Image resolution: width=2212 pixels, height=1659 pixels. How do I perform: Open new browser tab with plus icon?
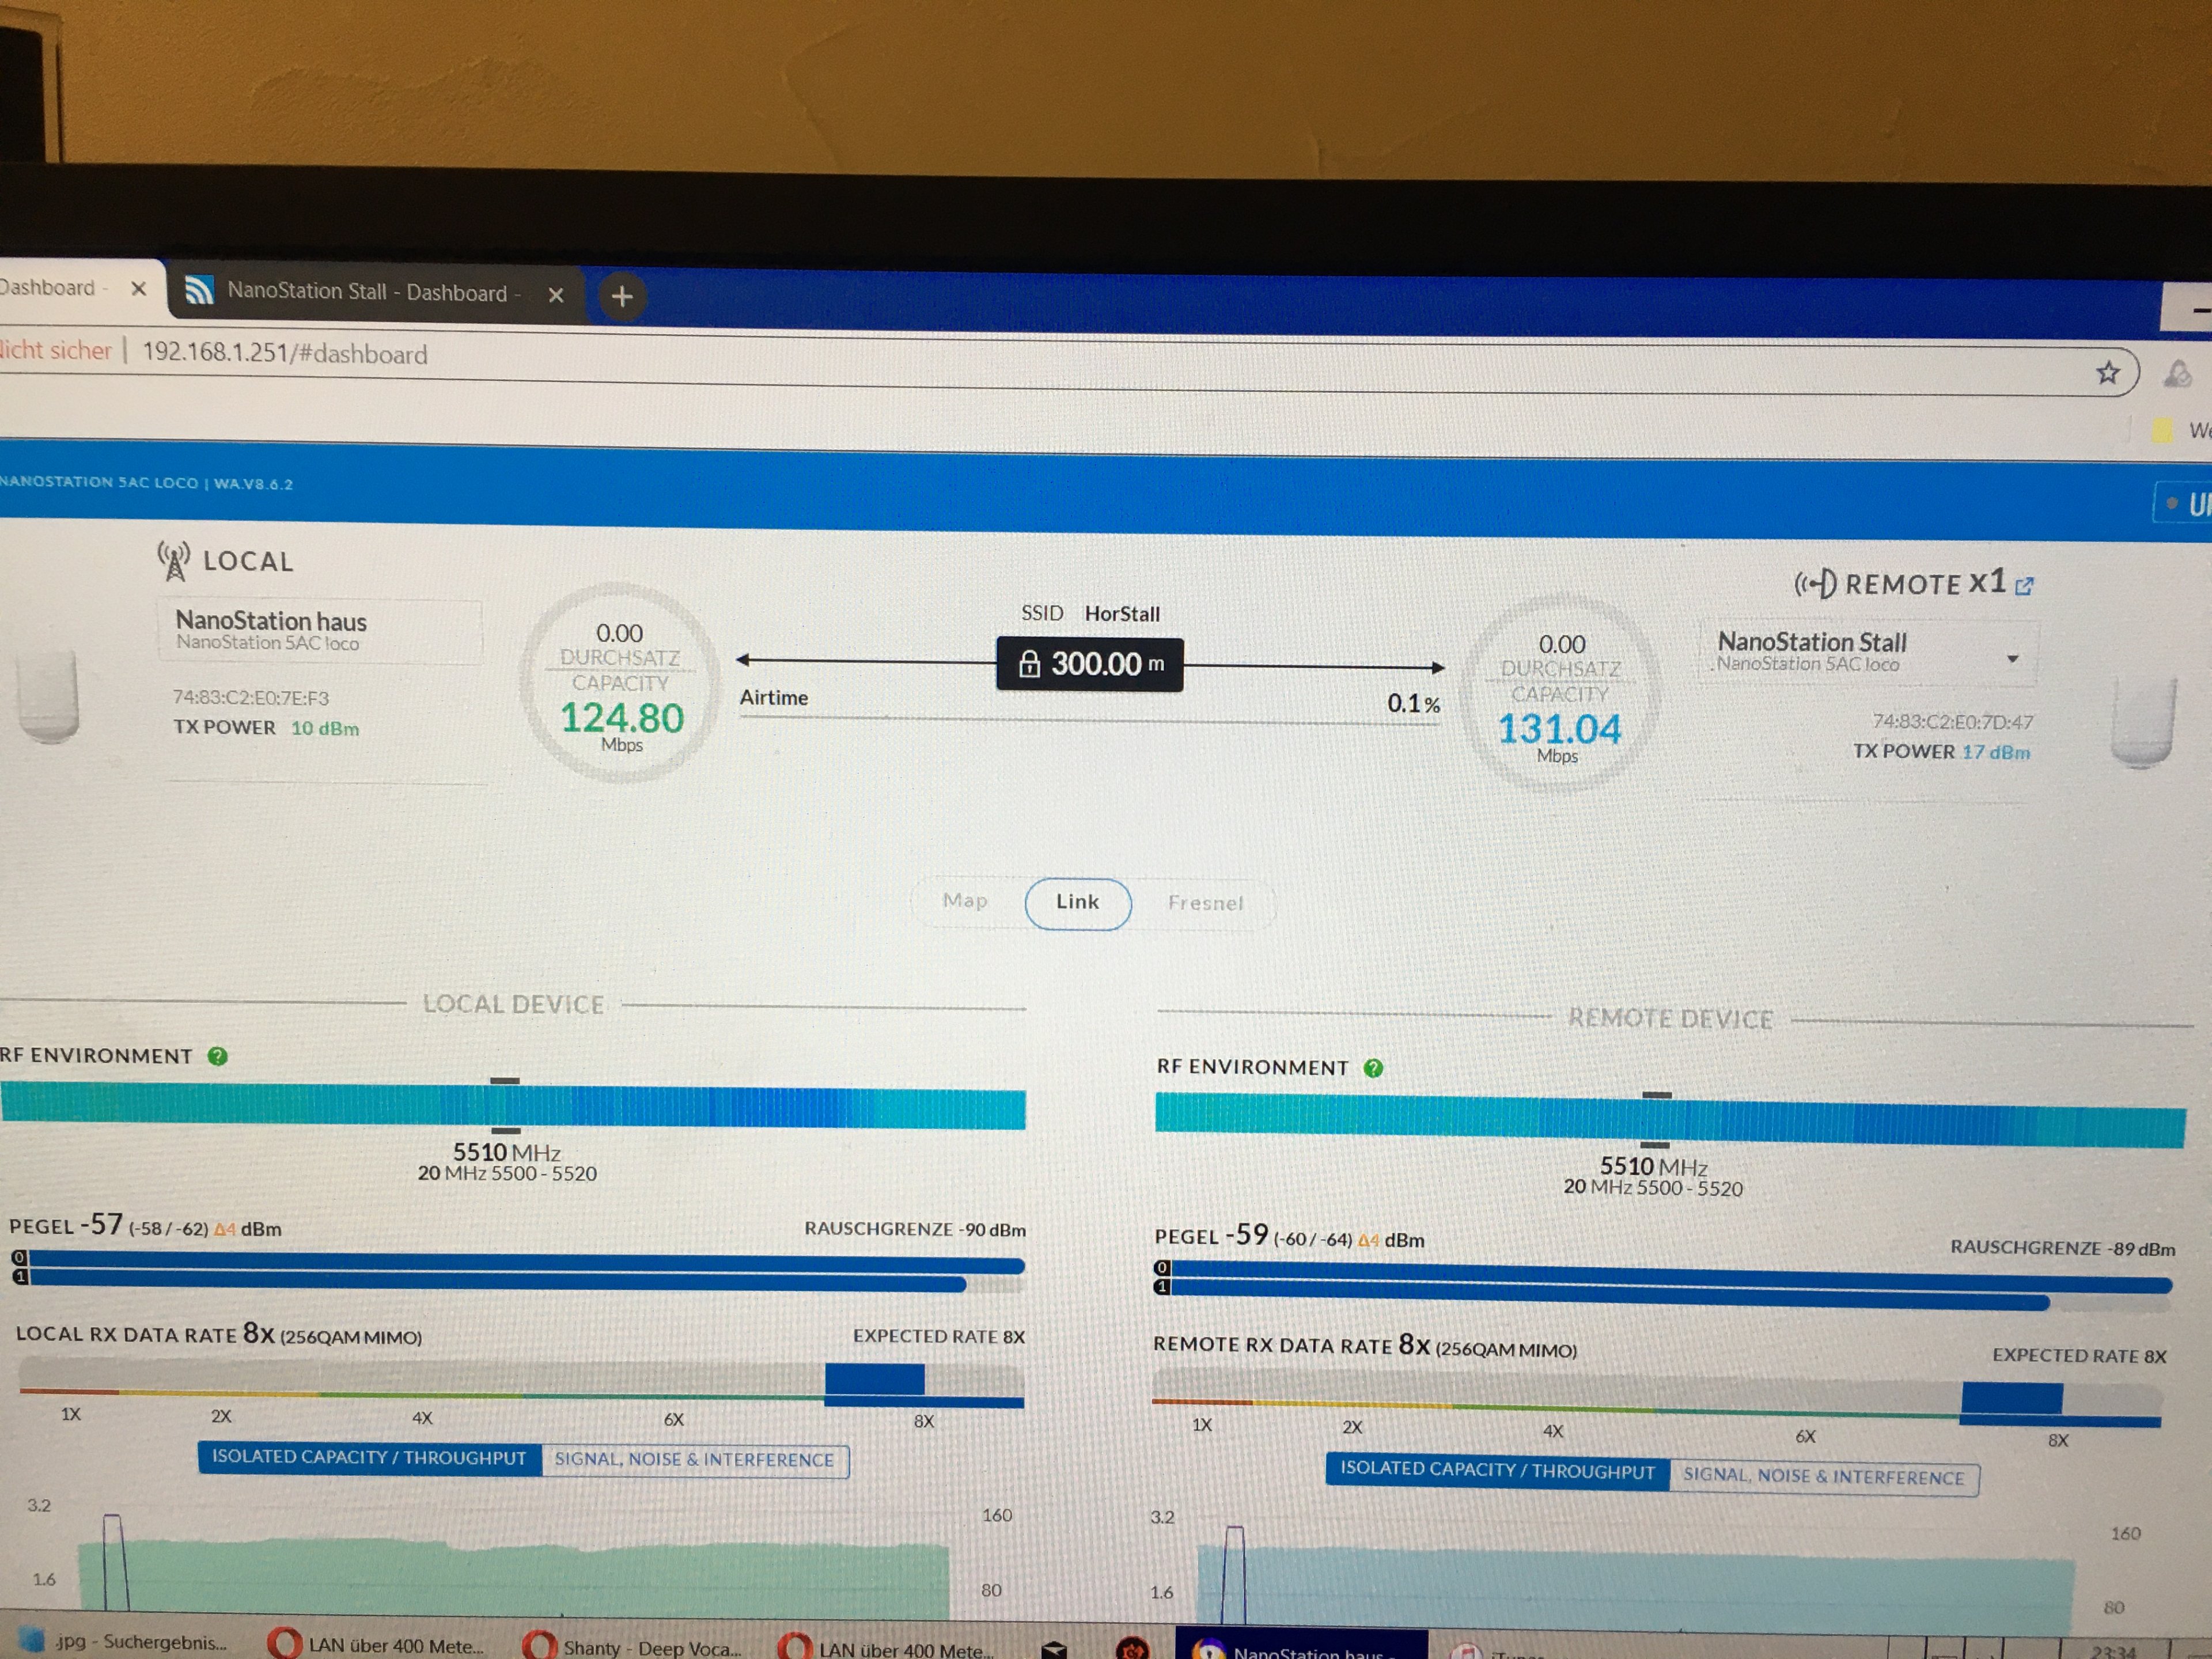coord(621,296)
